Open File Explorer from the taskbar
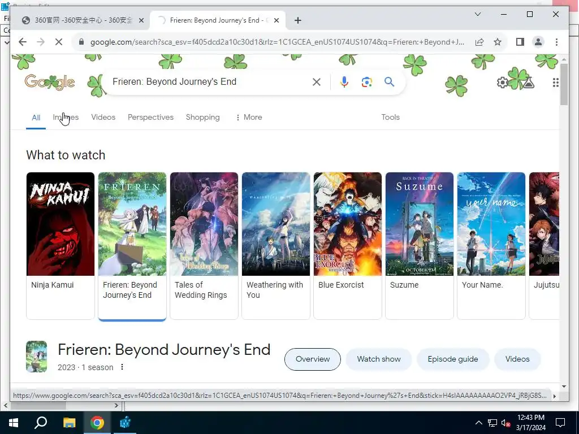This screenshot has height=434, width=579. tap(69, 423)
